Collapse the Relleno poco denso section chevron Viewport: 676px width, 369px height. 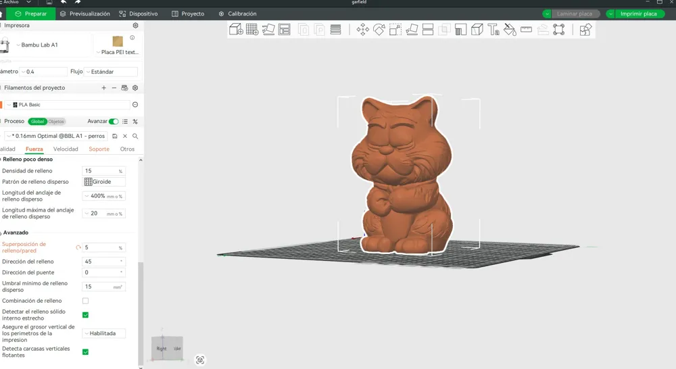[x=141, y=160]
